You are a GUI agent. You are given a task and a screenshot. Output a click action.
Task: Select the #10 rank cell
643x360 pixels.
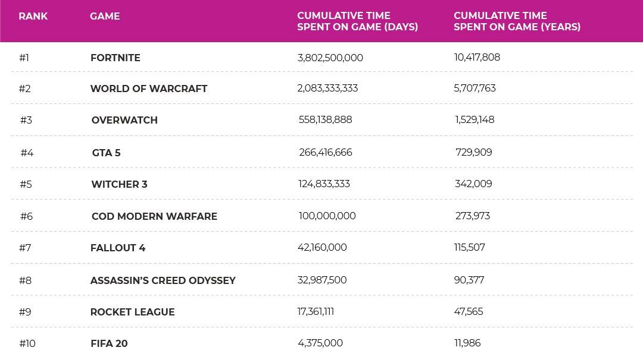27,343
